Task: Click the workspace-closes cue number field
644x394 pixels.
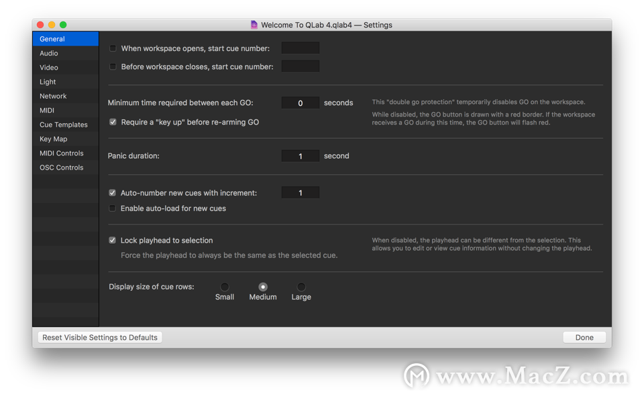Action: 301,66
